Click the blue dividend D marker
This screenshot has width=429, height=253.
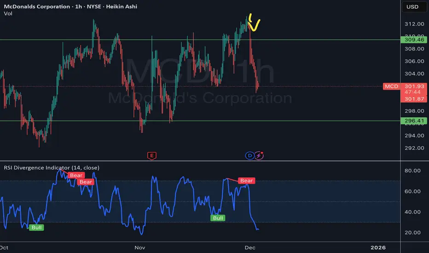(x=249, y=155)
